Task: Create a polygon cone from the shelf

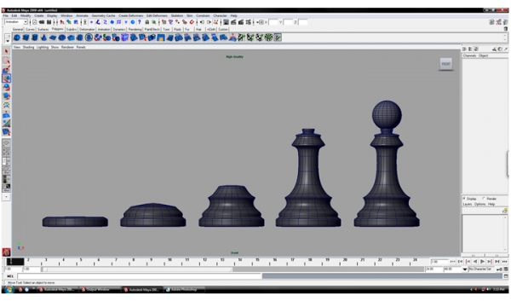Action: (x=43, y=38)
